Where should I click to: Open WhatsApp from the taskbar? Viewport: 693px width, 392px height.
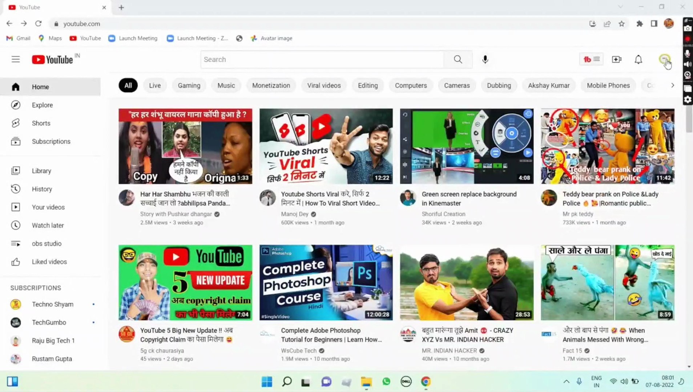(386, 381)
